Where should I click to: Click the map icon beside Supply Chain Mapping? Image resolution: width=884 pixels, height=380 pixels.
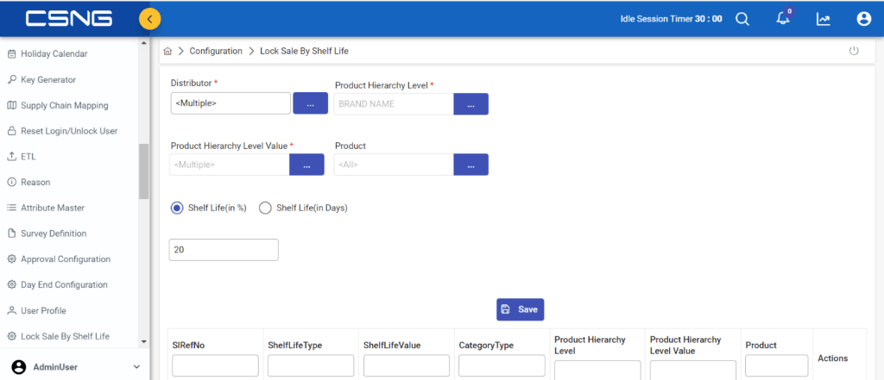[x=11, y=105]
